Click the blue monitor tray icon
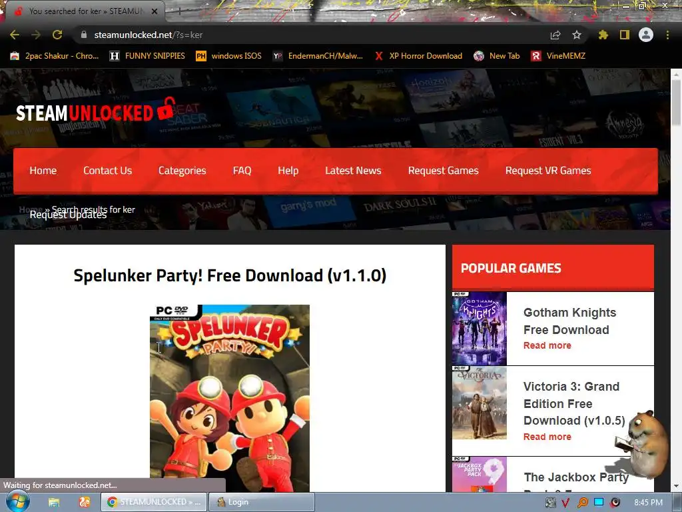 (599, 503)
